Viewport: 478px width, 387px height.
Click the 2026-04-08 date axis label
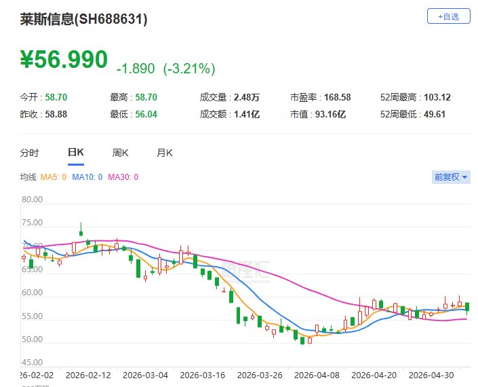pos(317,375)
